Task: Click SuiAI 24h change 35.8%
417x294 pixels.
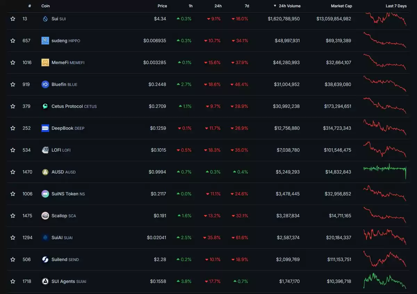Action: coord(212,238)
